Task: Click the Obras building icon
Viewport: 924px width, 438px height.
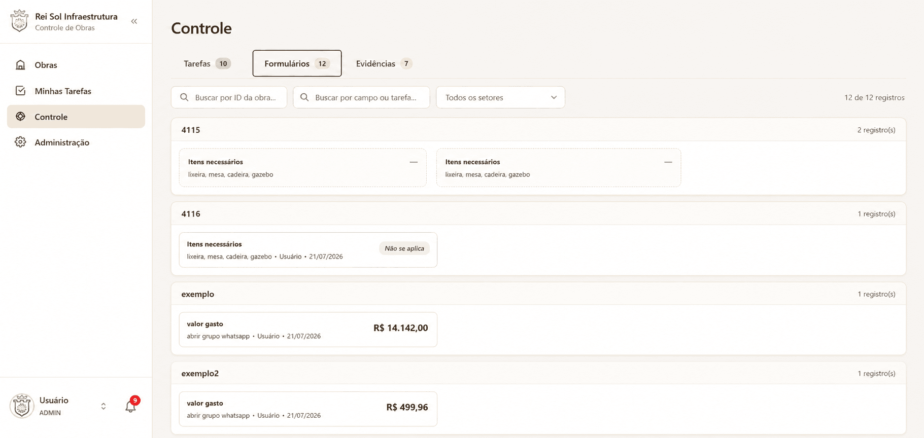Action: [x=20, y=65]
